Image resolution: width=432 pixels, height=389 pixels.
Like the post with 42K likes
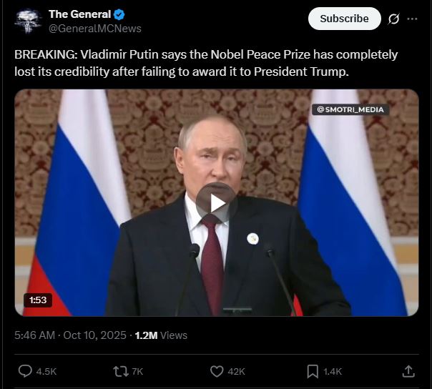click(217, 370)
